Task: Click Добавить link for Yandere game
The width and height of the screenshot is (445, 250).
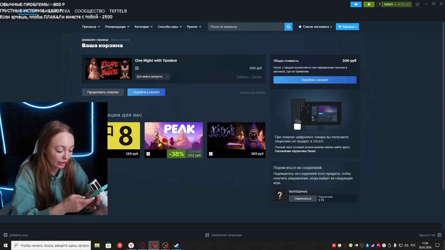Action: tap(243, 77)
